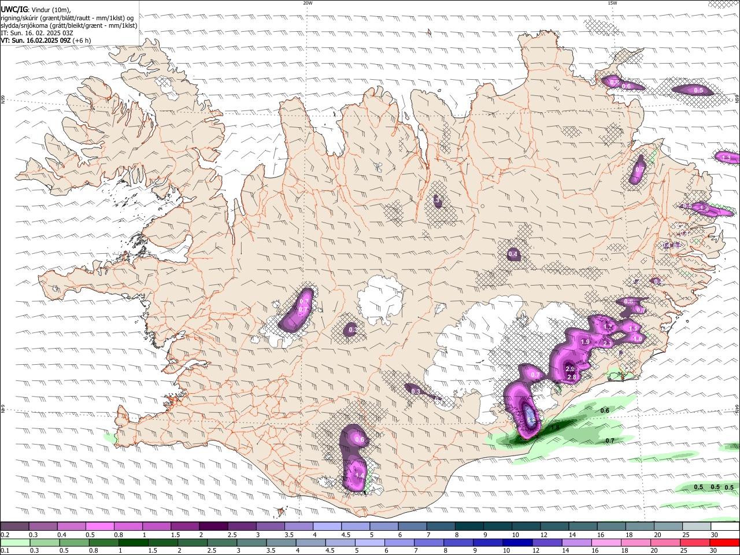
Task: Click the 2.9 snow value in the southeast
Action: click(570, 369)
